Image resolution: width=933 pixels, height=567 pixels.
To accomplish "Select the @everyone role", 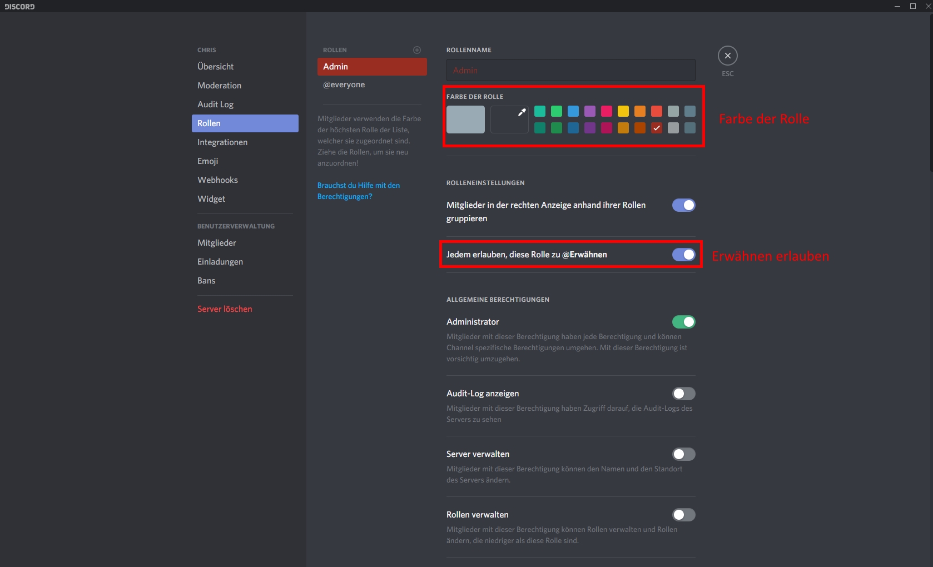I will (344, 84).
